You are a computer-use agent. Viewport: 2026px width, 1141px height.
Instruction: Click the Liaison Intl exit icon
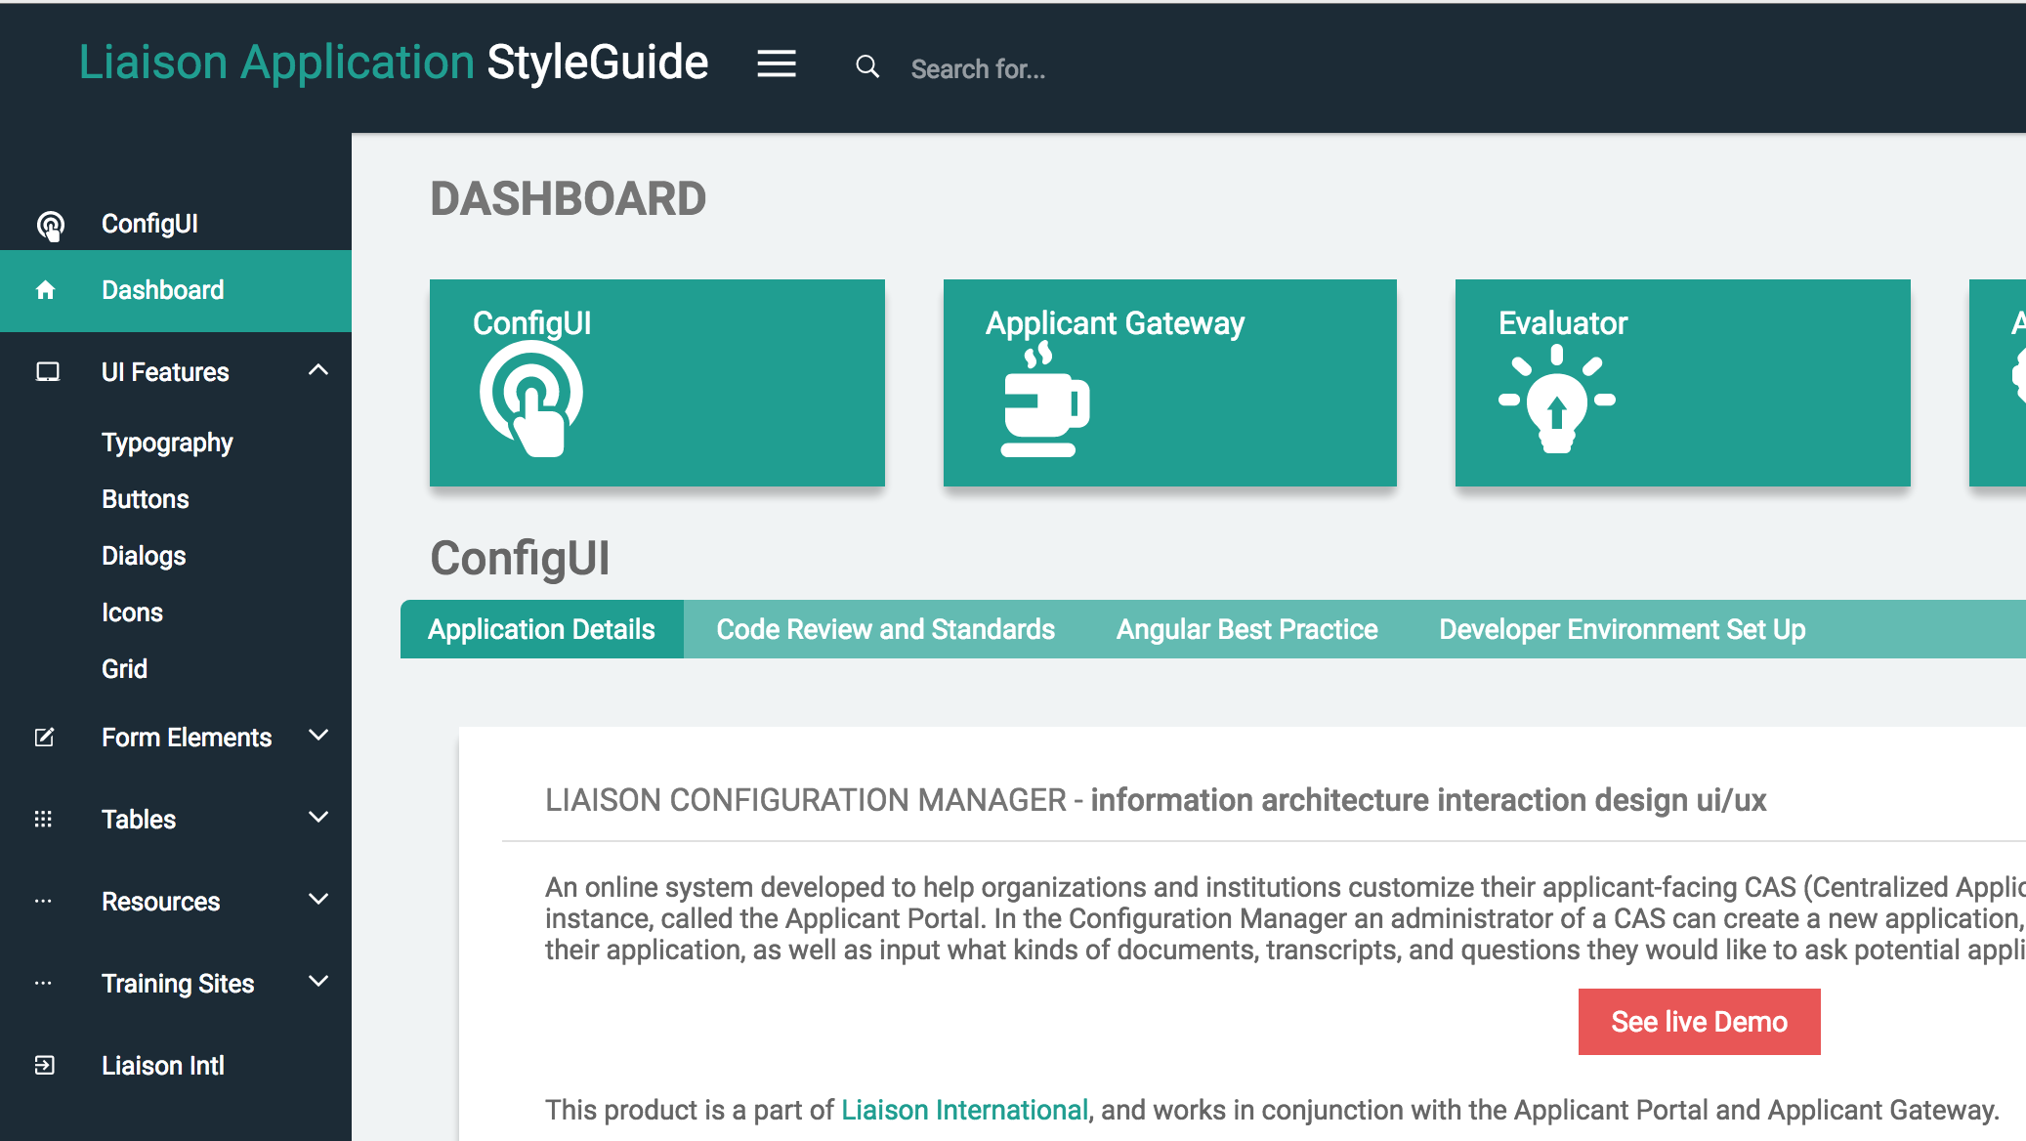click(x=45, y=1066)
